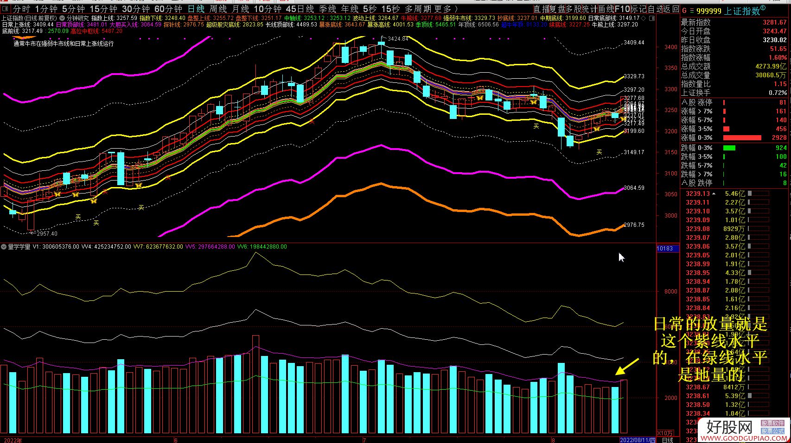Click the diamond icon after 日常底部线
791x443 pixels.
644,18
